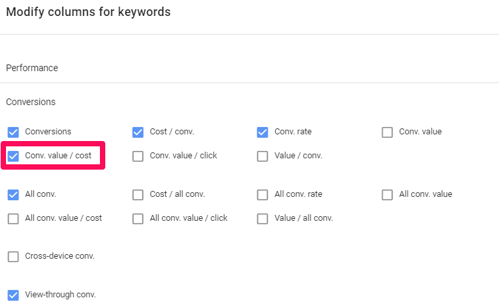Enable All conv. rate column
Viewport: 499px width, 306px height.
coord(262,194)
